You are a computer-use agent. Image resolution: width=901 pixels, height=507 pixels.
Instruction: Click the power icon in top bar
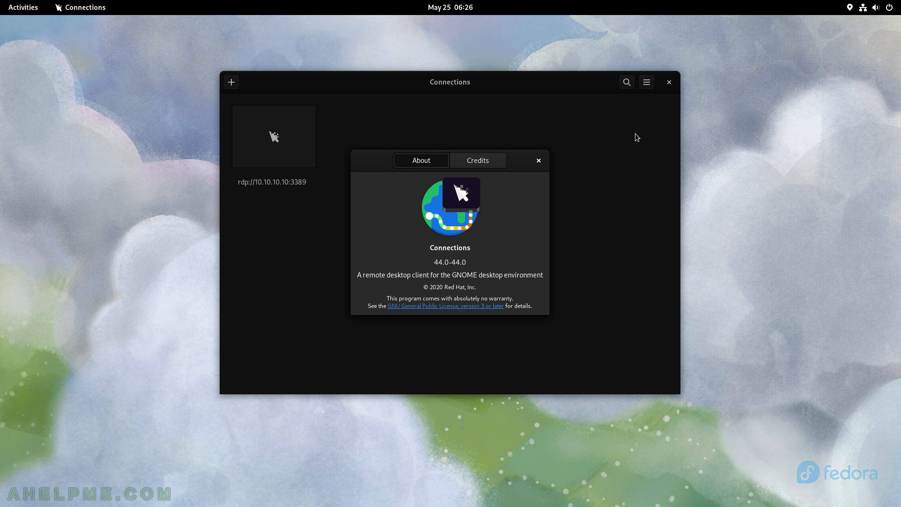tap(889, 8)
